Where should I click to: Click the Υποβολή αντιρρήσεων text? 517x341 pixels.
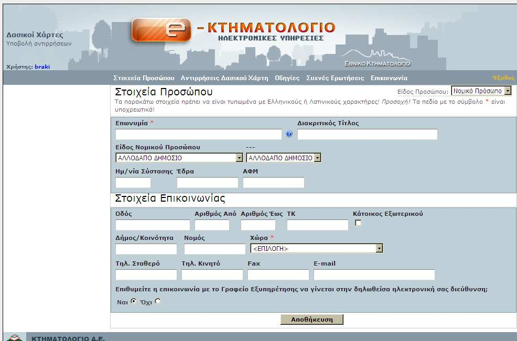pos(39,43)
